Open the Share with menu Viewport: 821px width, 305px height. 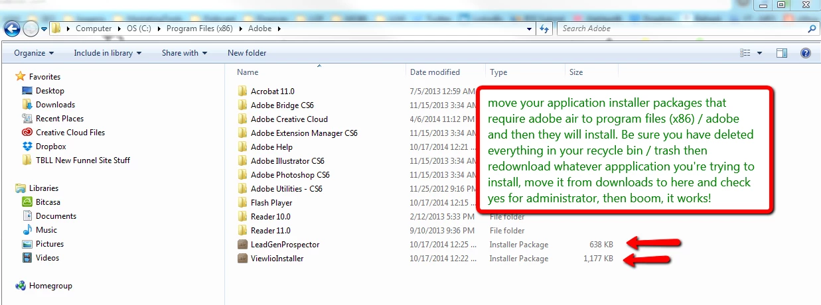(x=185, y=53)
